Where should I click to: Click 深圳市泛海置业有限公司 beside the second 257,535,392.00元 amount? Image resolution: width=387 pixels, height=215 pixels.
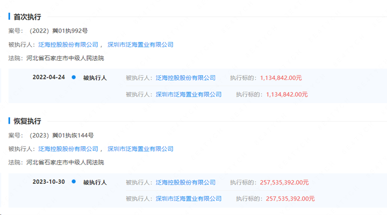(189, 199)
